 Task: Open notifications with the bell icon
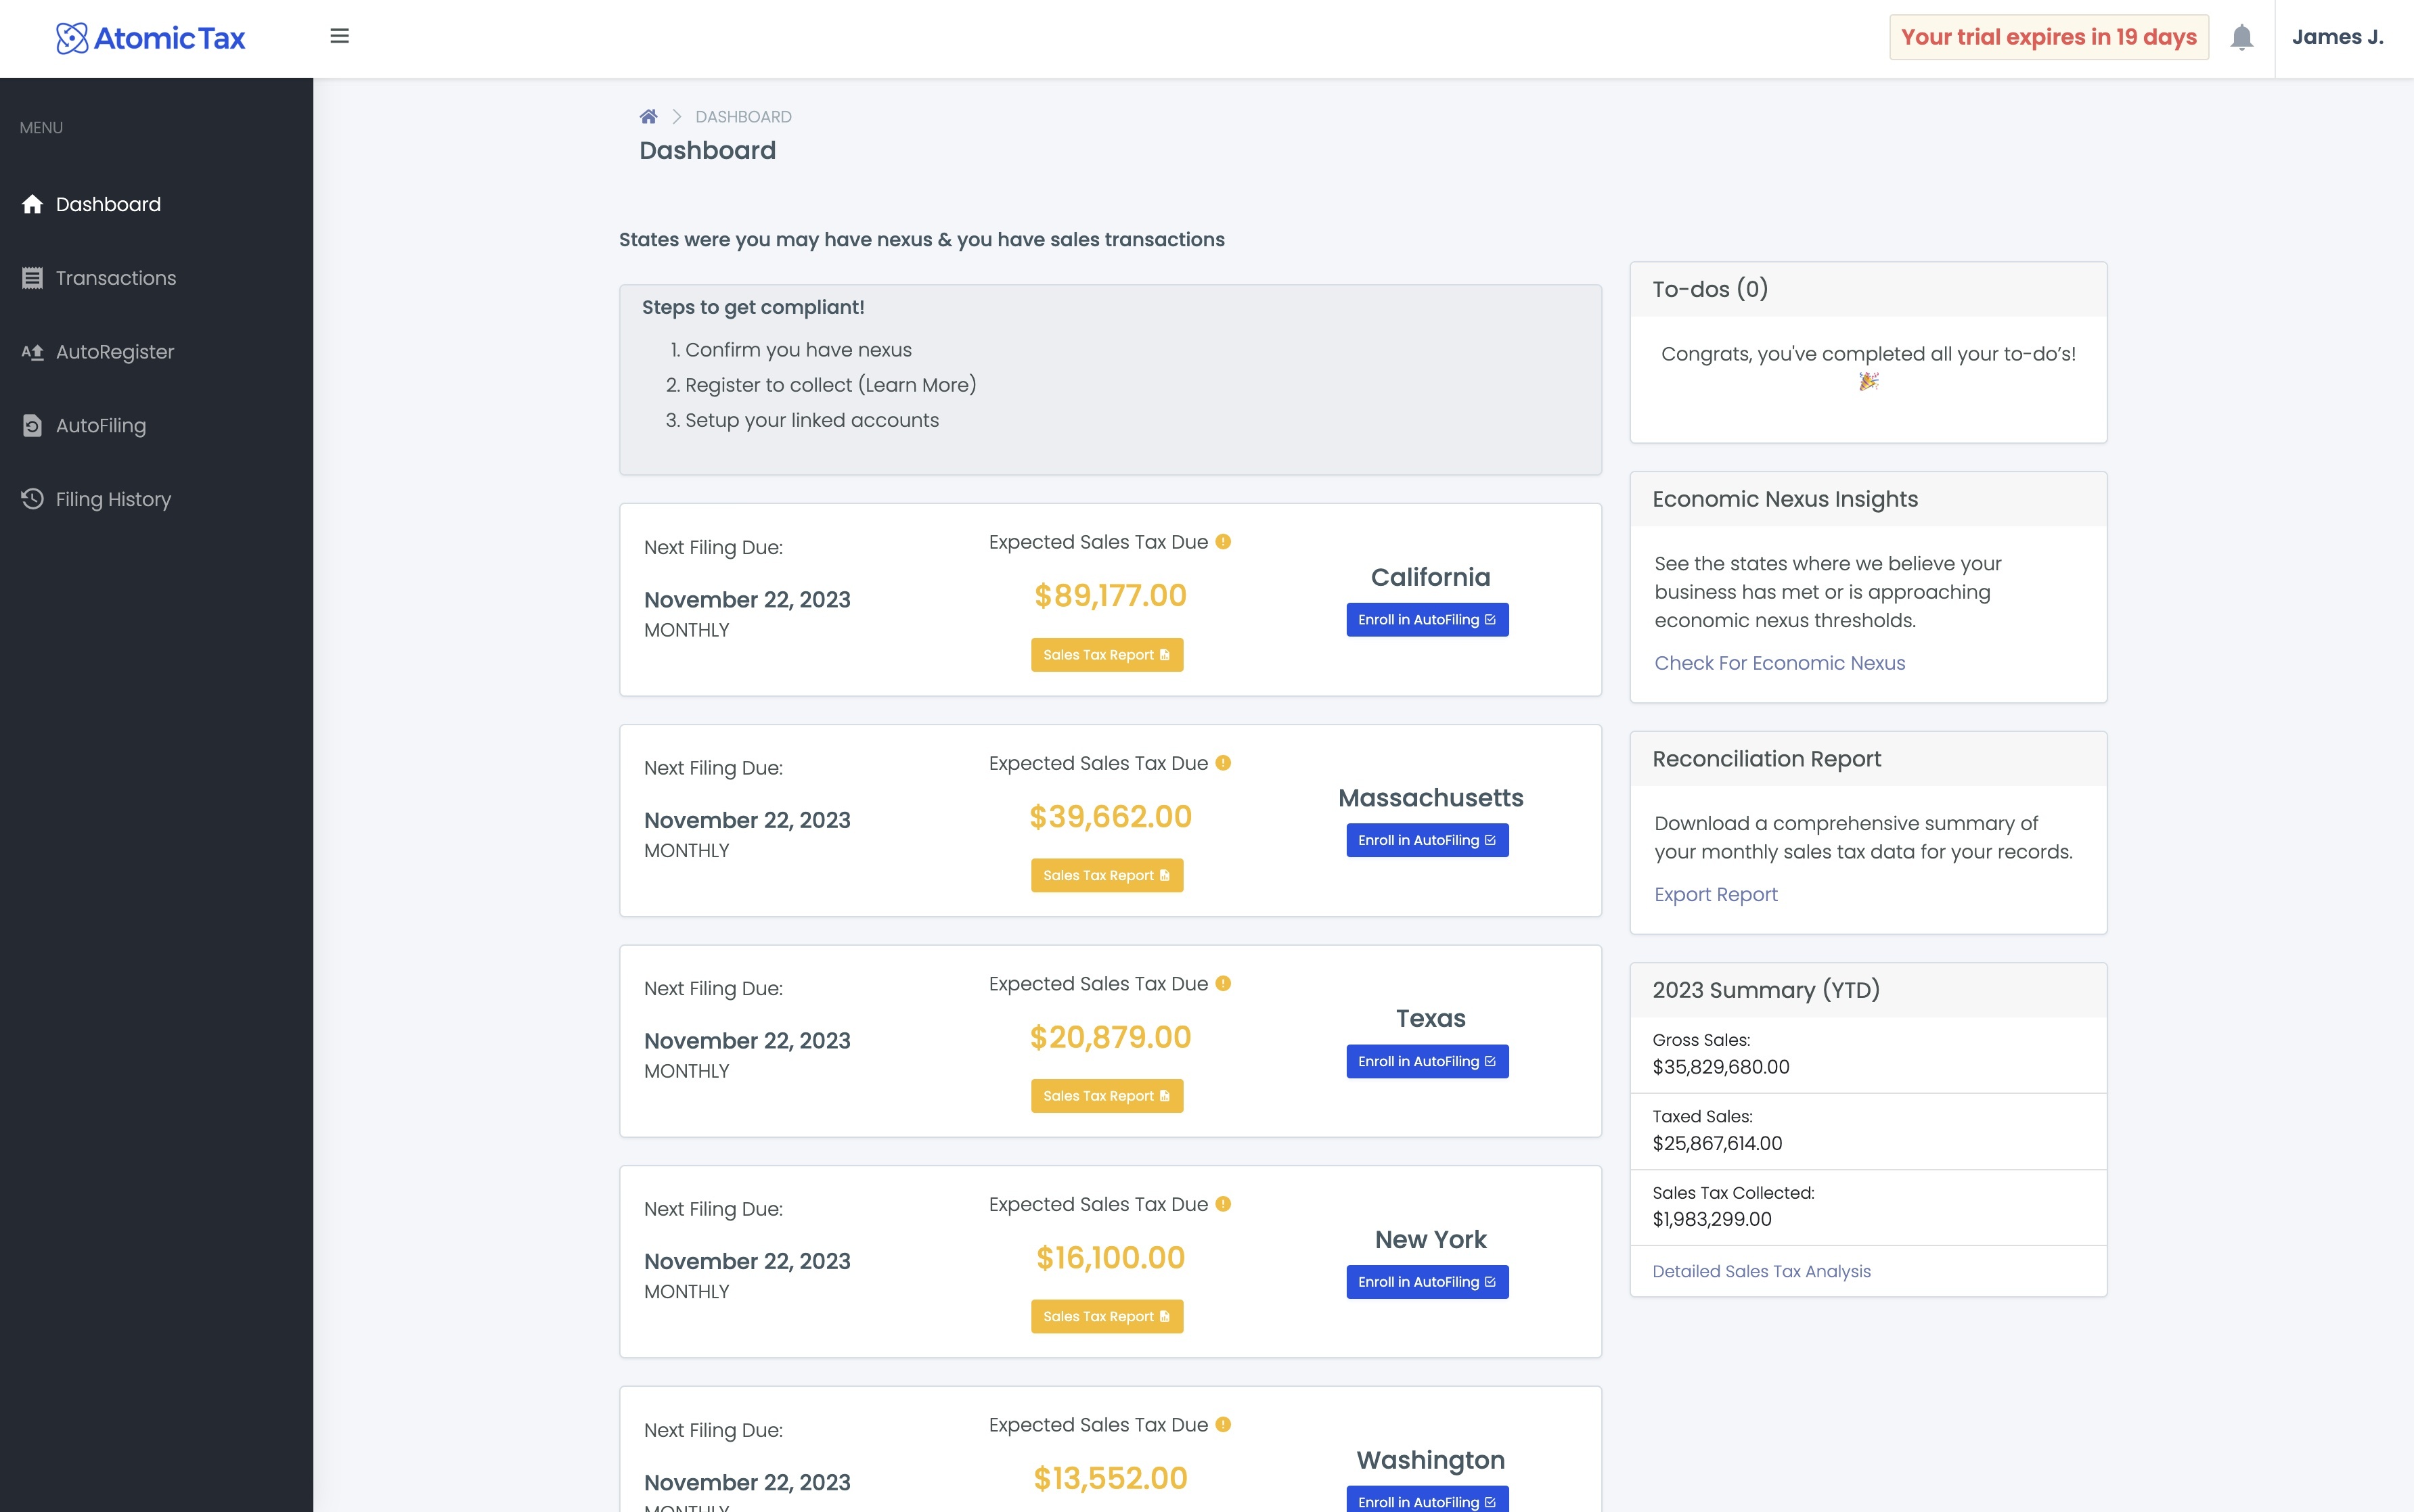click(x=2241, y=36)
